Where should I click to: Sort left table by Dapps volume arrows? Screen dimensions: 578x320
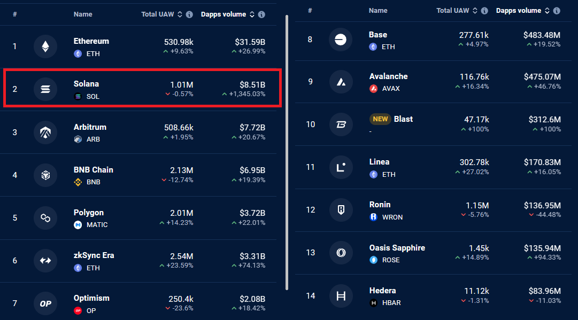pos(252,14)
